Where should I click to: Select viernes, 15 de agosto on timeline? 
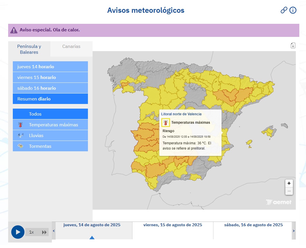(x=173, y=225)
